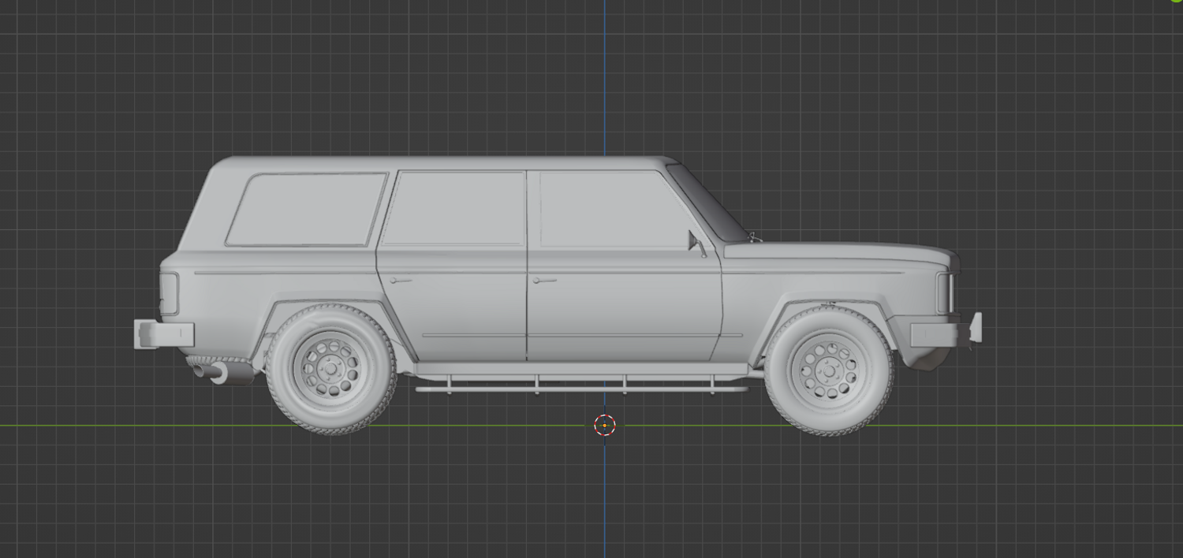Image resolution: width=1183 pixels, height=558 pixels.
Task: Click the headlight at the car's front
Action: [x=946, y=292]
